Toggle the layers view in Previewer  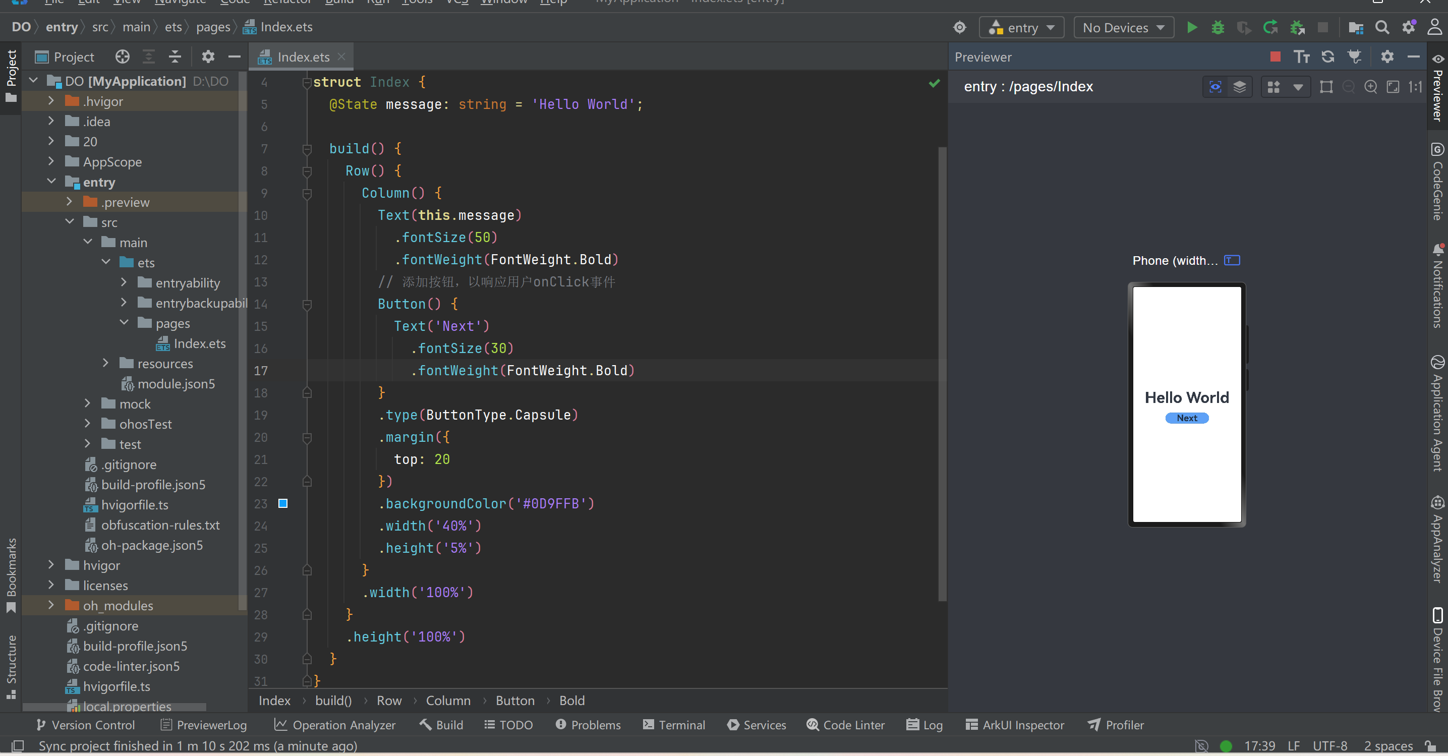click(x=1240, y=87)
